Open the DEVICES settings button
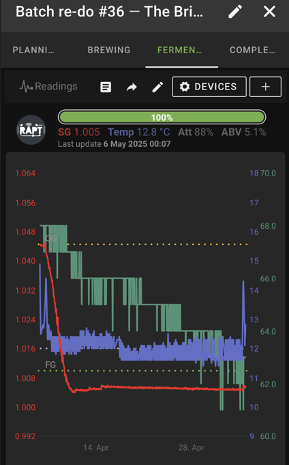Viewport: 289px width, 465px height. pyautogui.click(x=209, y=87)
